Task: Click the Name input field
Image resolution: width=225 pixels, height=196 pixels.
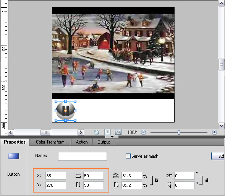Action: [83, 156]
